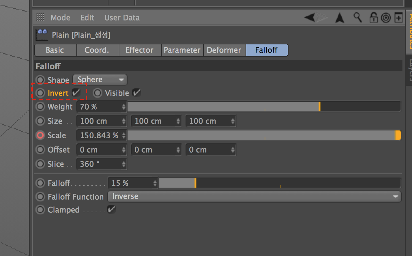Click the grip dots icon beside Mode
The image size is (412, 256).
pyautogui.click(x=40, y=17)
